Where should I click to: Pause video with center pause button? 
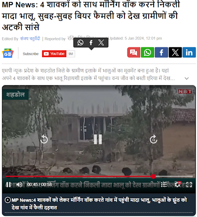point(98,139)
